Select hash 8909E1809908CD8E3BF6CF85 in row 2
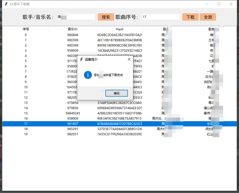The height and width of the screenshot is (193, 239). coord(119,45)
